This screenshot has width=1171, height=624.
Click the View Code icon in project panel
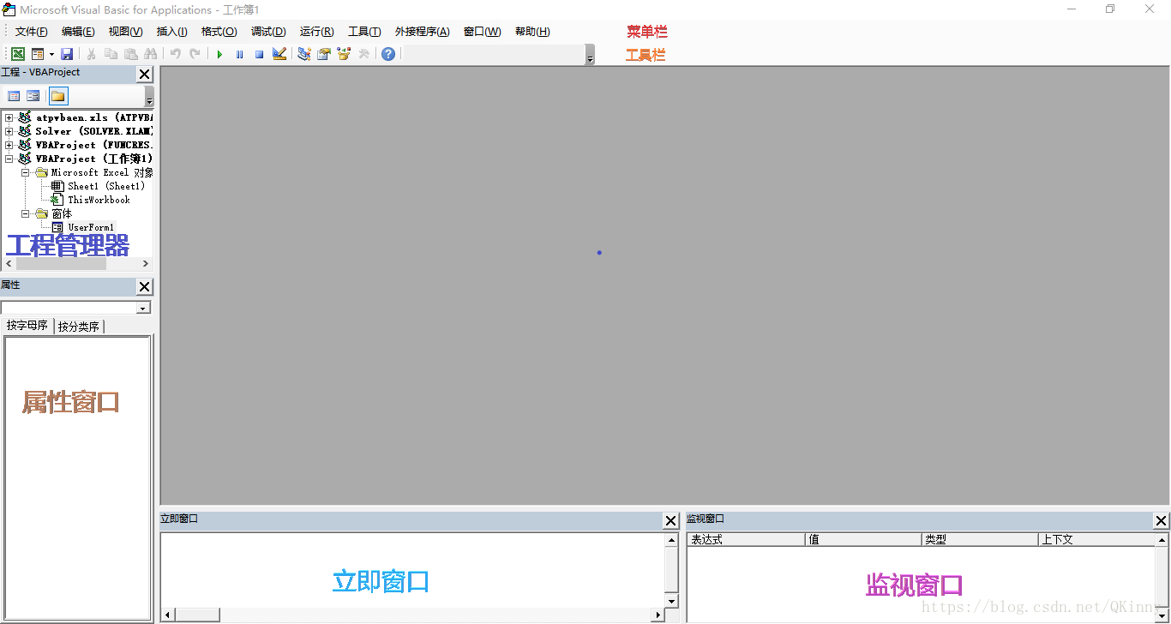[x=14, y=96]
